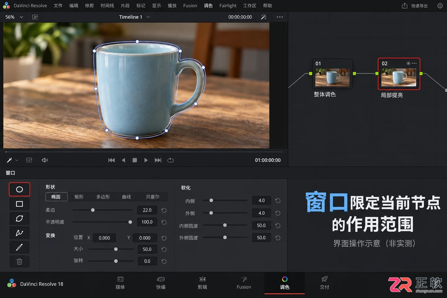Click the 柔边 slider handle
The image size is (447, 298).
point(93,210)
